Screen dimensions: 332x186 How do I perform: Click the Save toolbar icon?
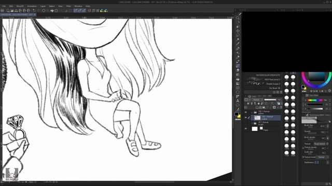[x=16, y=10]
